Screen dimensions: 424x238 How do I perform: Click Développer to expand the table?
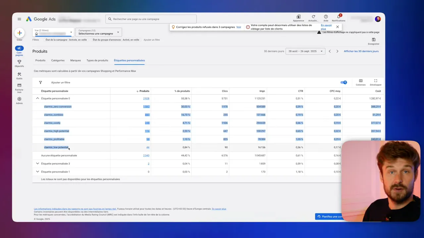(x=375, y=82)
